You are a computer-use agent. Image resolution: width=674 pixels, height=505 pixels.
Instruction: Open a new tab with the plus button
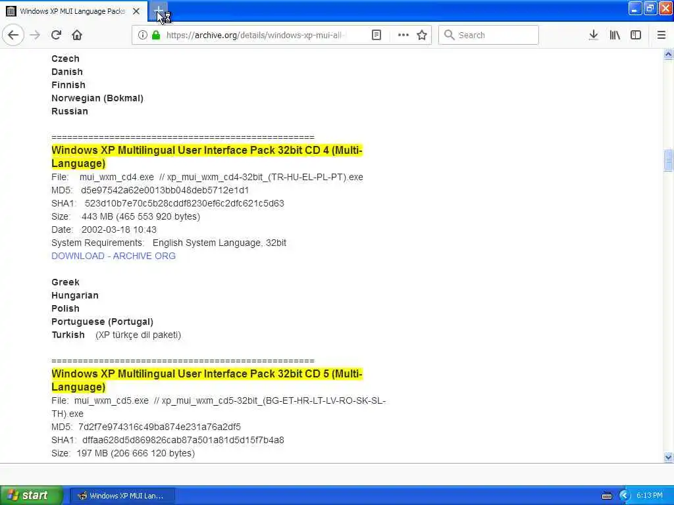pyautogui.click(x=158, y=11)
